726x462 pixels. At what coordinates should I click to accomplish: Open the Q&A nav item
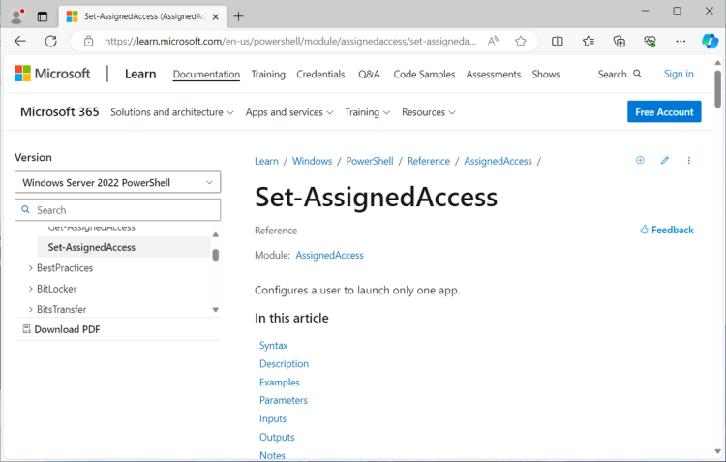(x=369, y=75)
